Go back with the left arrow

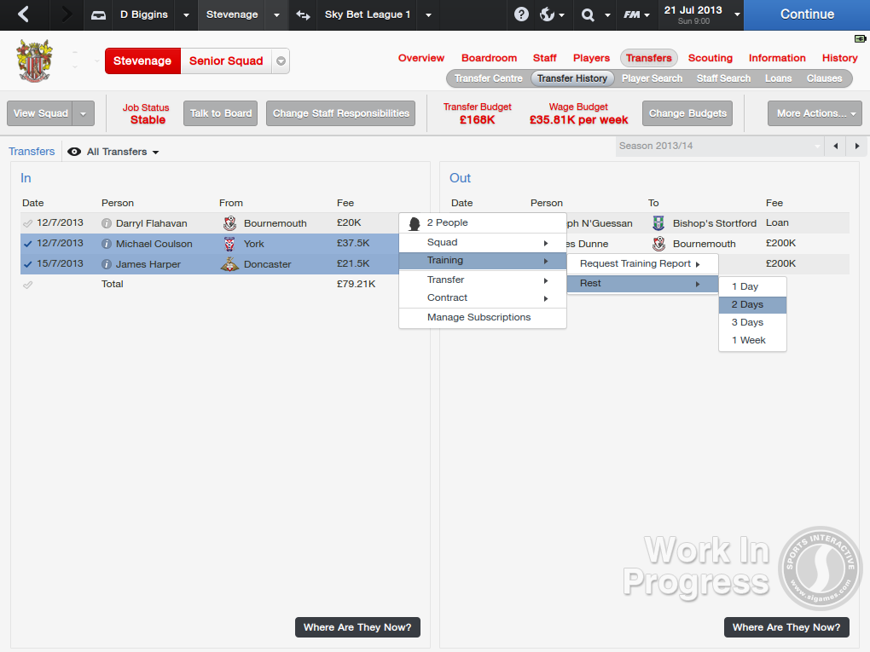click(x=23, y=14)
